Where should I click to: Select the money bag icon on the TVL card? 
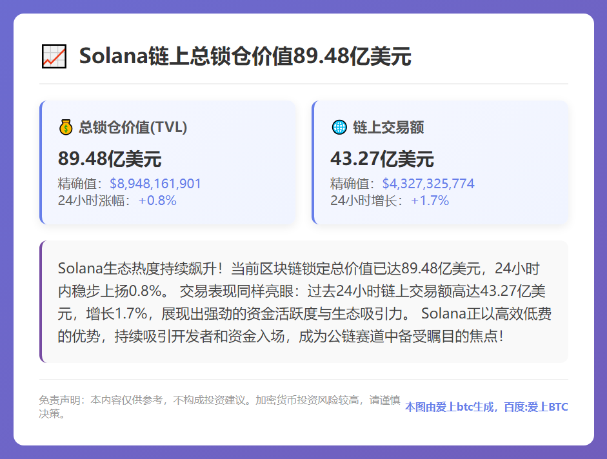click(65, 126)
